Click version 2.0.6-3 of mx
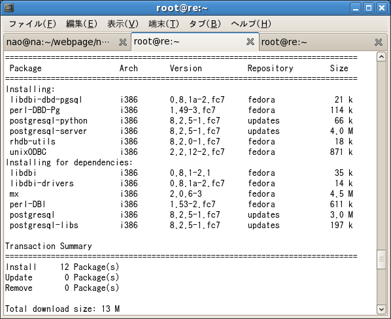 (186, 194)
